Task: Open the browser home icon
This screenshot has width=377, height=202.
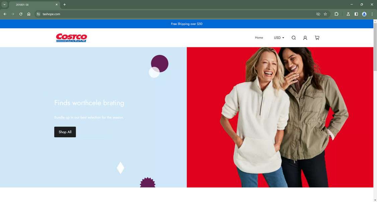Action: coord(29,14)
